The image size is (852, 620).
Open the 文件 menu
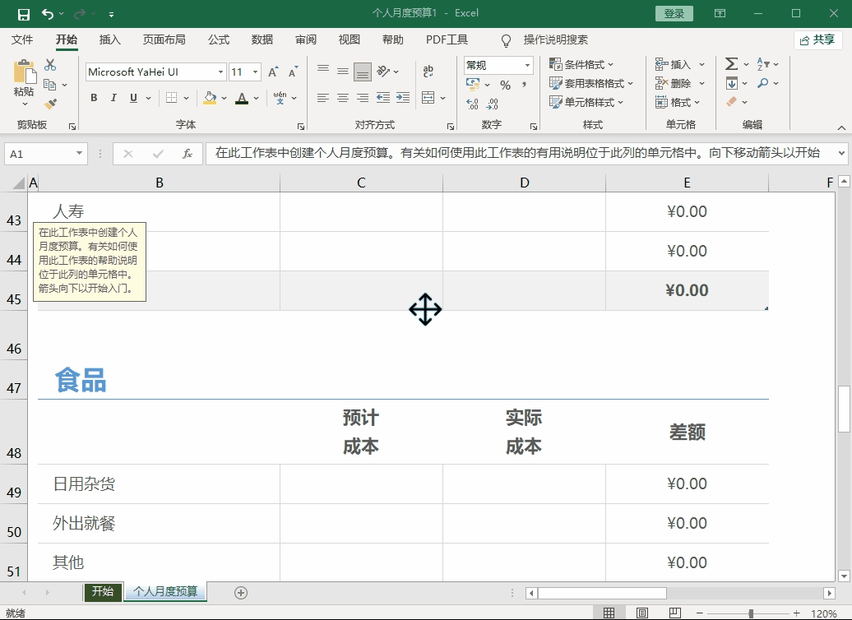tap(22, 39)
